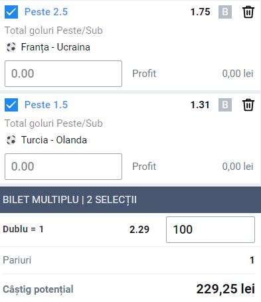The height and width of the screenshot is (302, 261).
Task: Click the Dublu stake field showing 100
Action: 211,230
